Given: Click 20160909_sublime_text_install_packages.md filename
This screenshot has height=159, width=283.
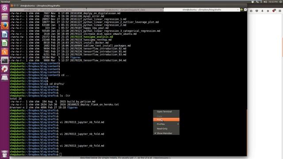Looking at the screenshot, I should (100, 45).
